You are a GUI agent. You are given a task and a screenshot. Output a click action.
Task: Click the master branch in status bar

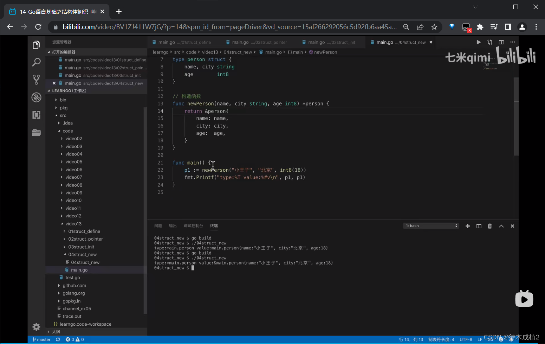pyautogui.click(x=41, y=340)
